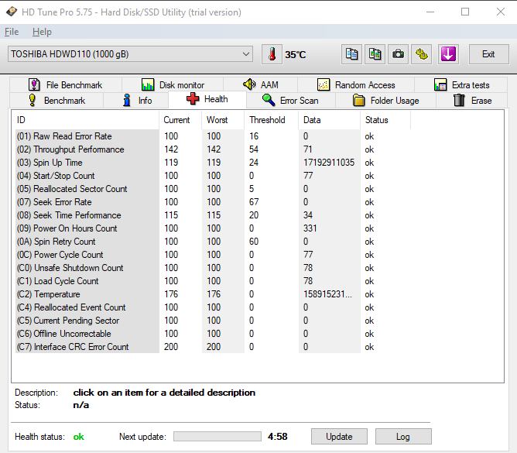Switch to the AAM tab

click(x=261, y=85)
